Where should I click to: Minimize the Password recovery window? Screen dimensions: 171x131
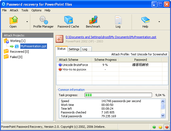coord(154,4)
